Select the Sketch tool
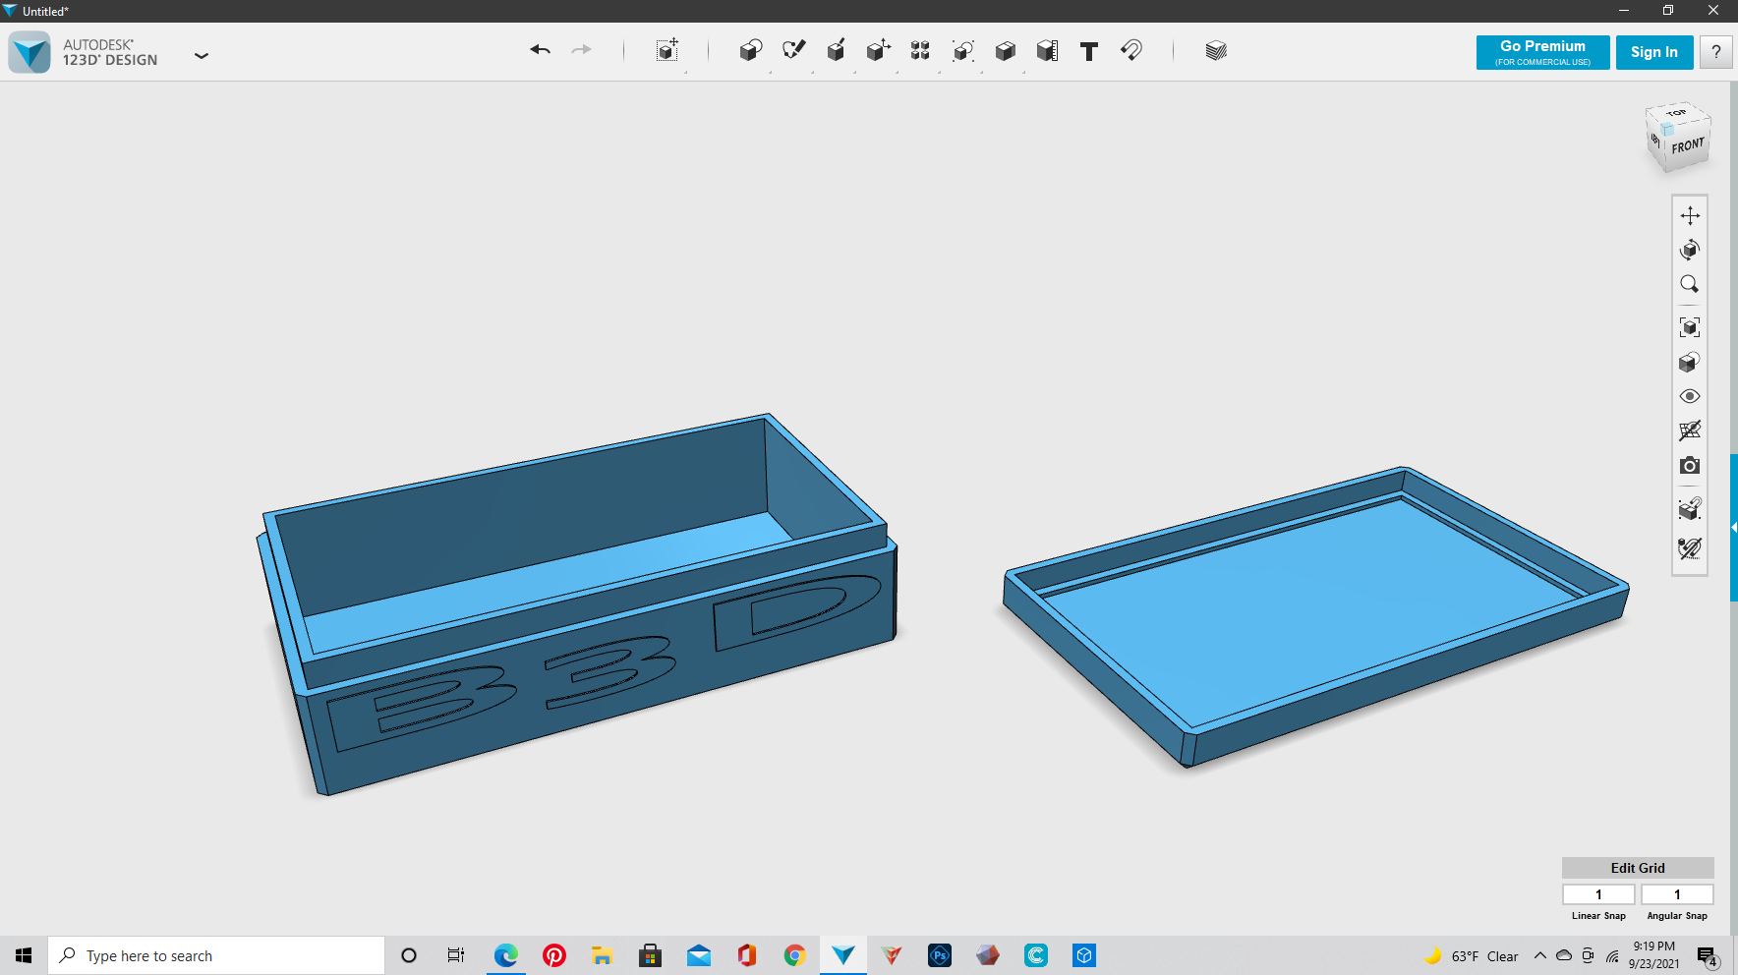Screen dimensions: 1738x975 coord(793,50)
